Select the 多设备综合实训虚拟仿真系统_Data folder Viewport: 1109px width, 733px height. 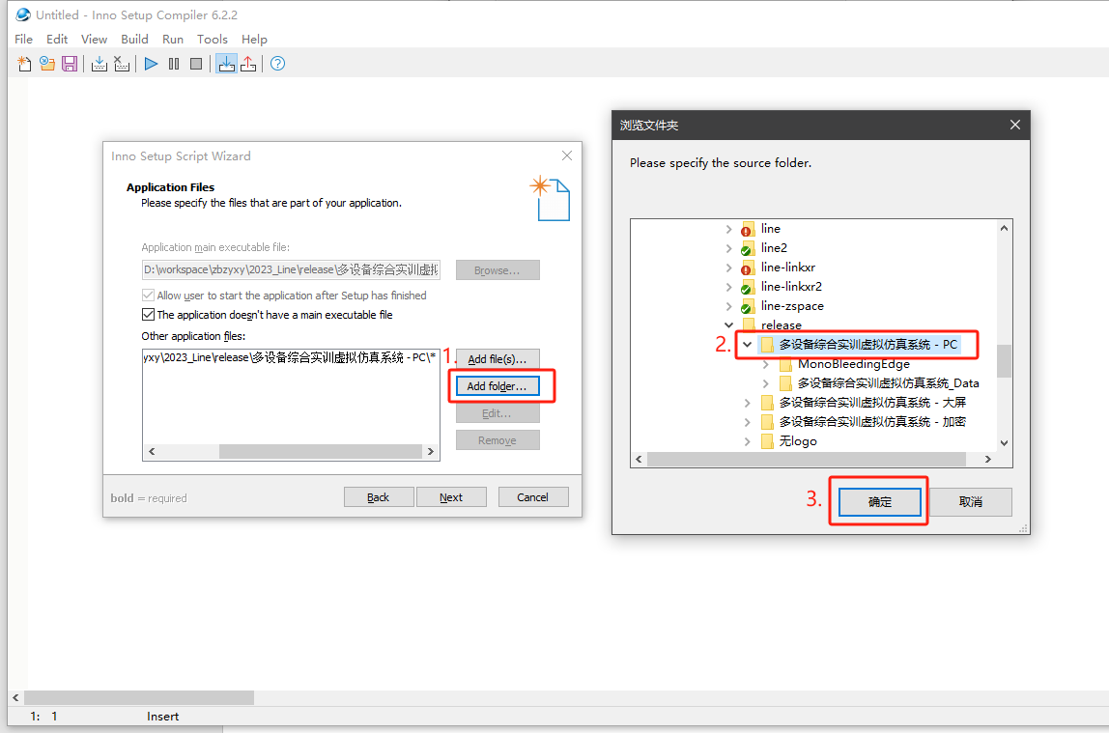point(889,383)
